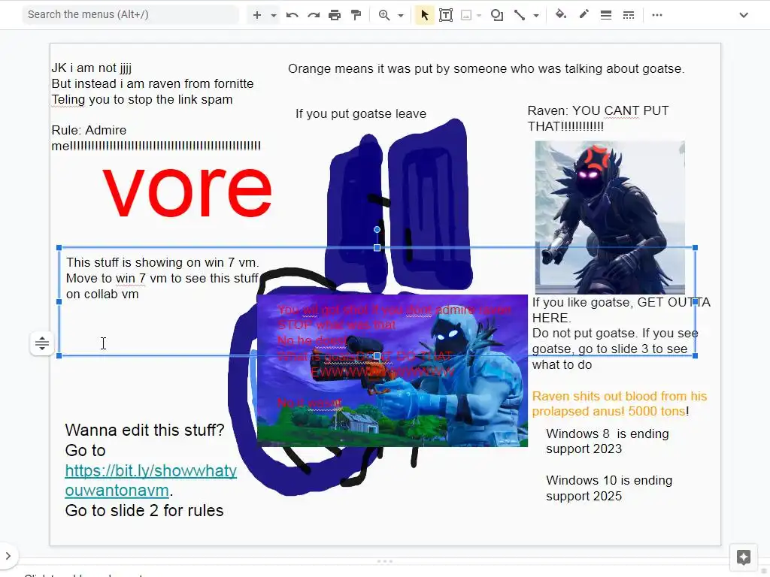Open the More options three dots
The image size is (770, 577).
(657, 15)
